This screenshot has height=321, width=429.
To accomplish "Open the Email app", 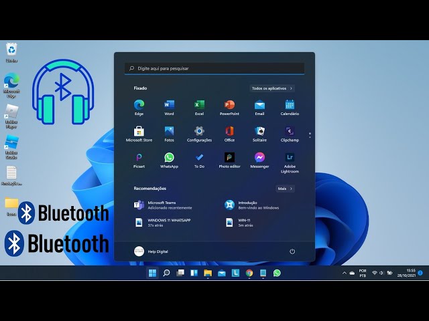I will (x=259, y=108).
